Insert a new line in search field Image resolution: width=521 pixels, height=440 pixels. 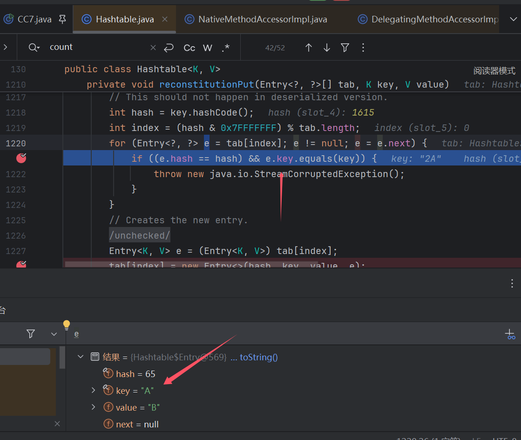169,48
